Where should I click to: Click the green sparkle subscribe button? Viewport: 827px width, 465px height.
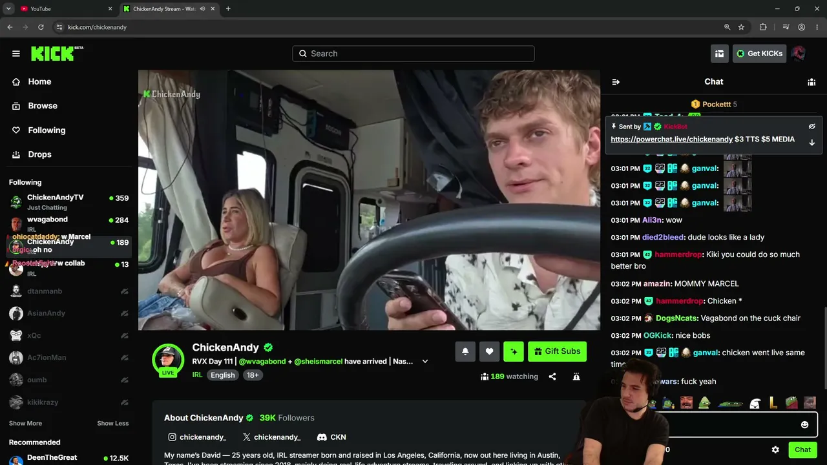tap(514, 351)
